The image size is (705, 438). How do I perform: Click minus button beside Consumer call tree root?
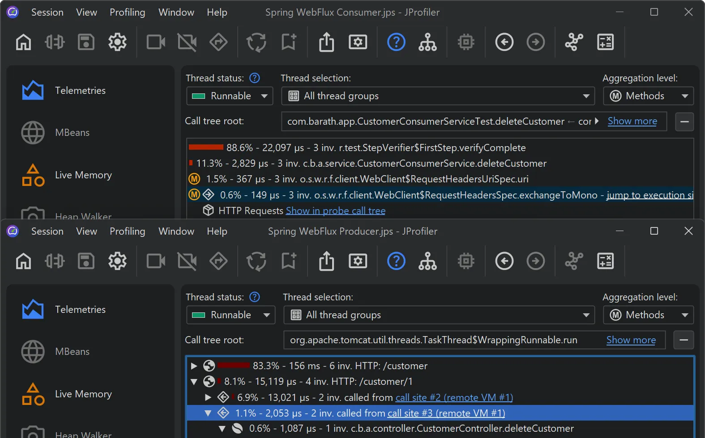click(x=684, y=122)
